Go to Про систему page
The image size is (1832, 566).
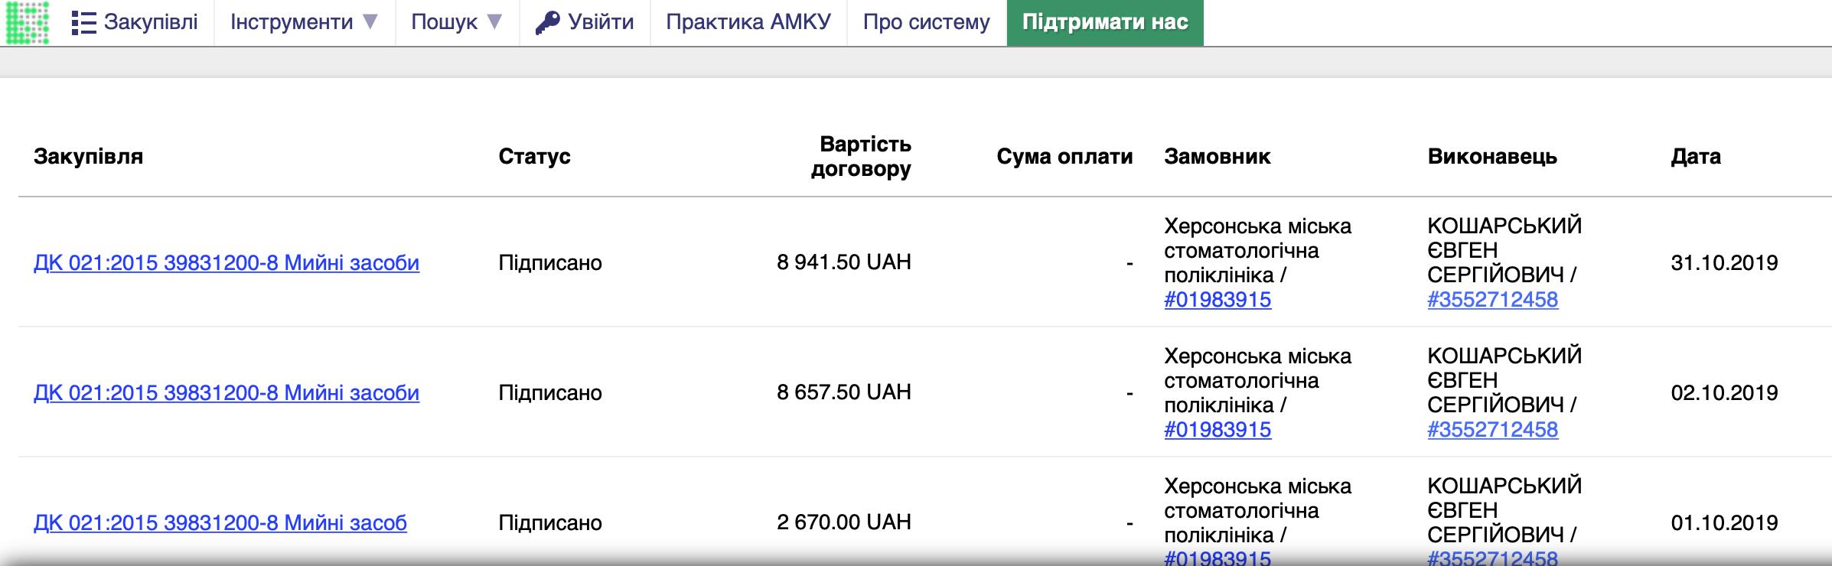926,22
